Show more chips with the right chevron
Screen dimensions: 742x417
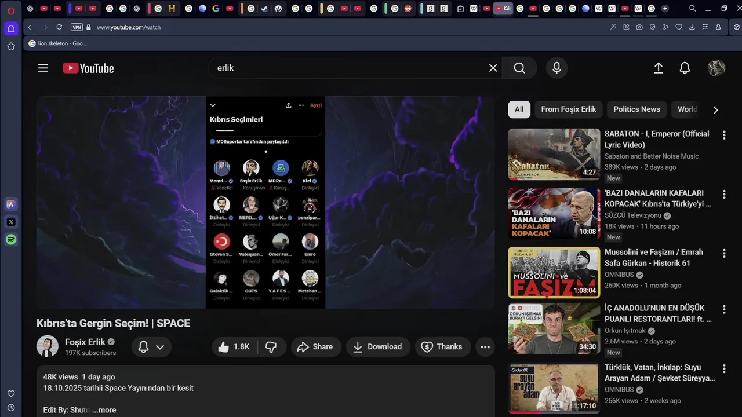[x=715, y=109]
